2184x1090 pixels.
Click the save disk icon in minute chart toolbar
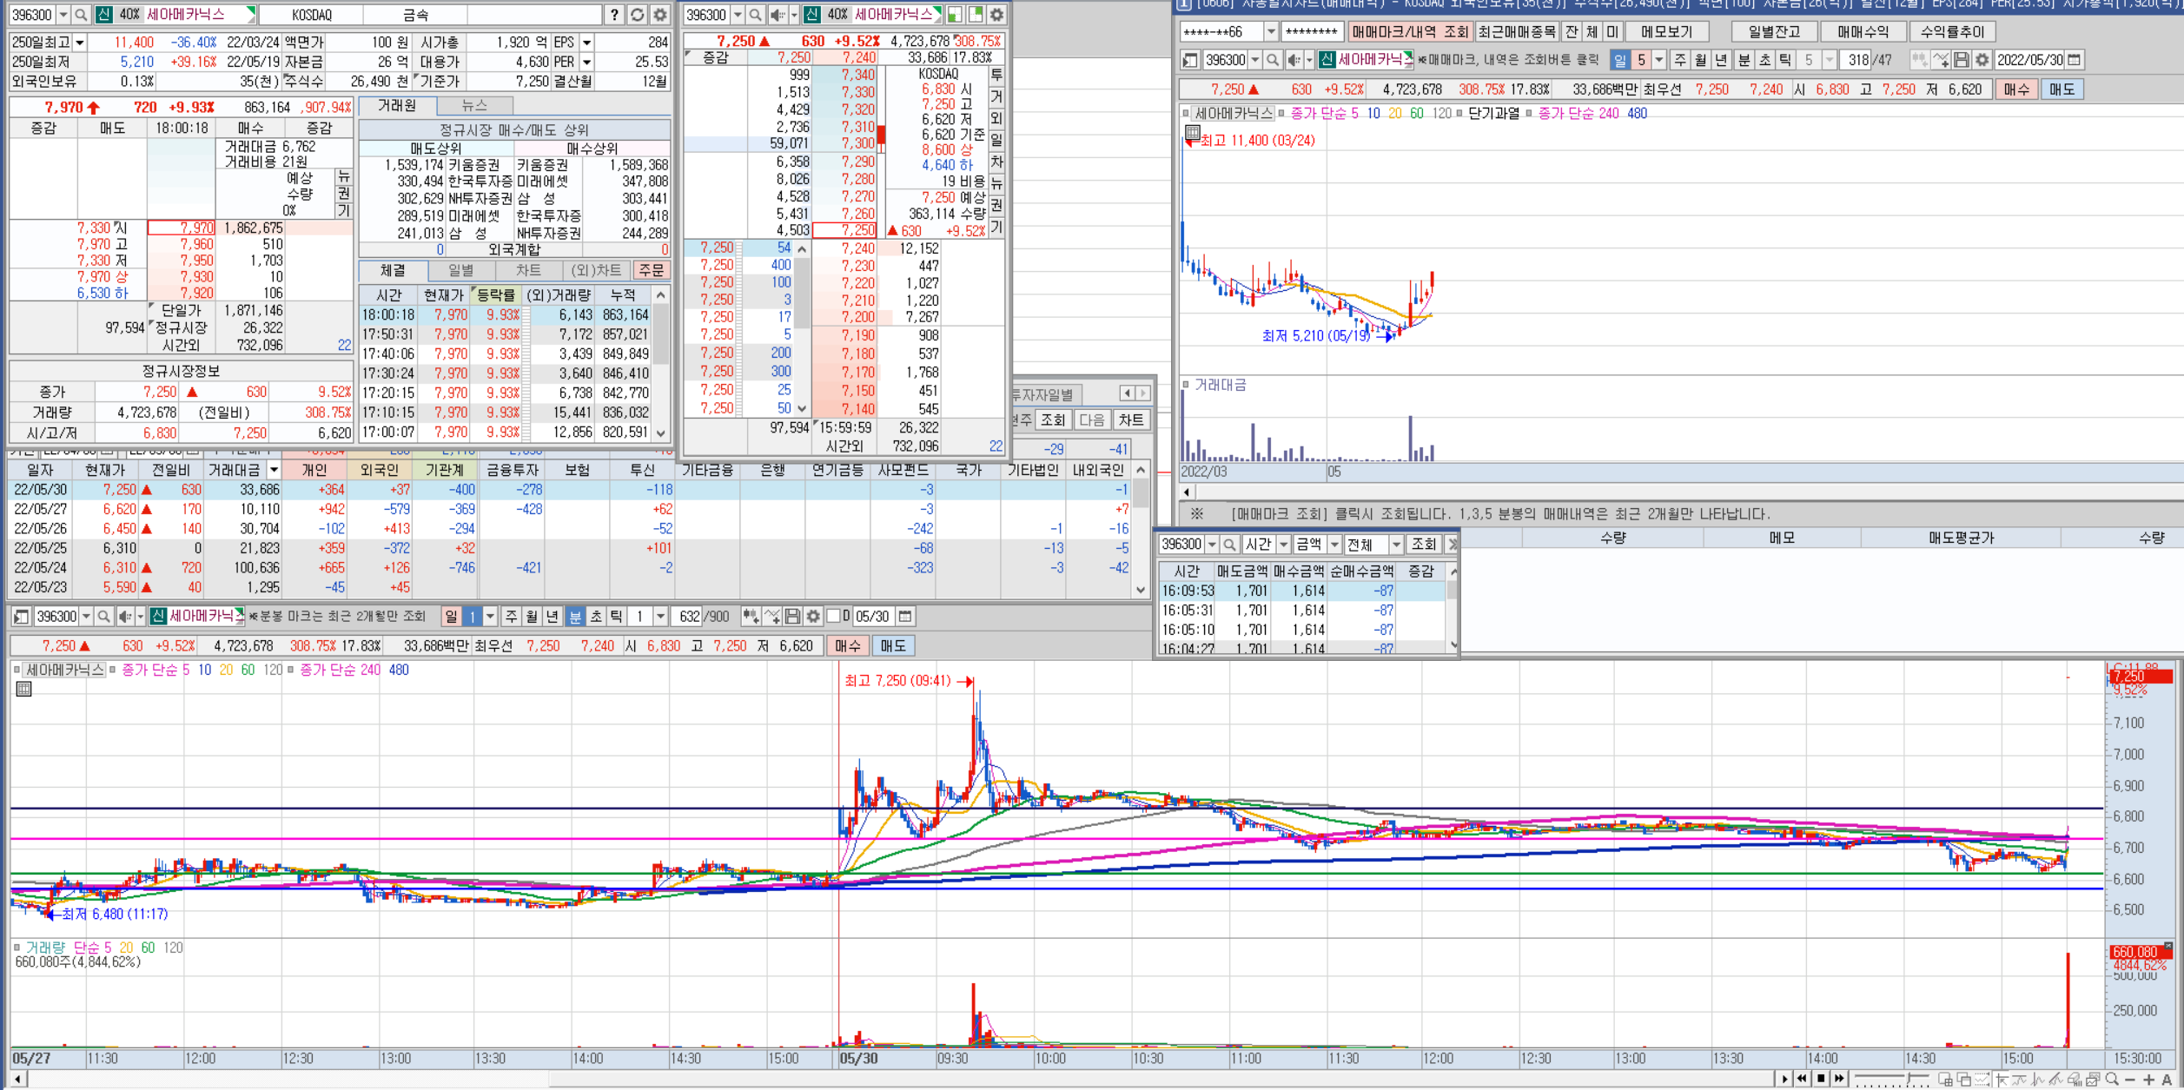[792, 617]
